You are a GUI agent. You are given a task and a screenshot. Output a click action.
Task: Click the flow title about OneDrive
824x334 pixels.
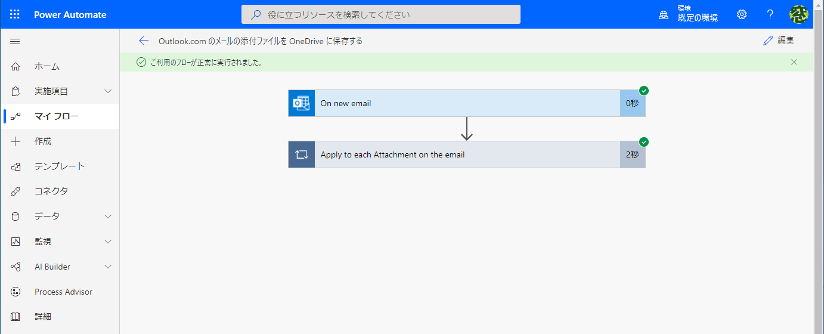(x=261, y=41)
